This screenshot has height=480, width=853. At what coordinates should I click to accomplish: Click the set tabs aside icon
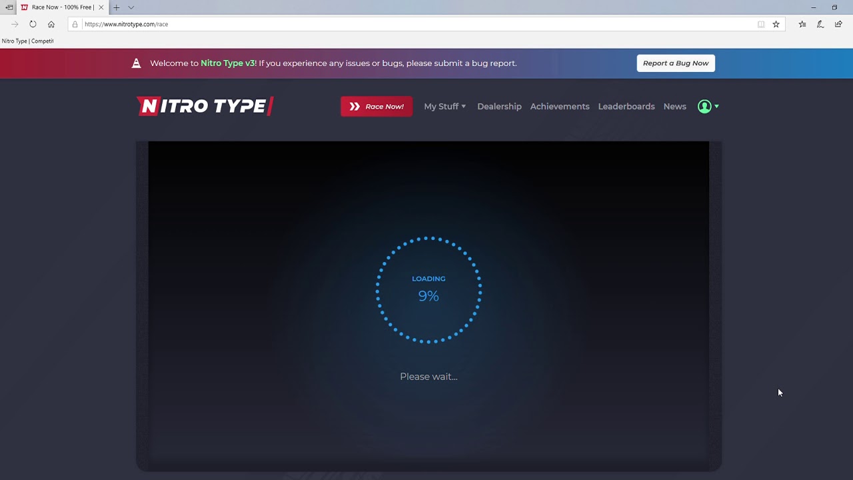(9, 7)
